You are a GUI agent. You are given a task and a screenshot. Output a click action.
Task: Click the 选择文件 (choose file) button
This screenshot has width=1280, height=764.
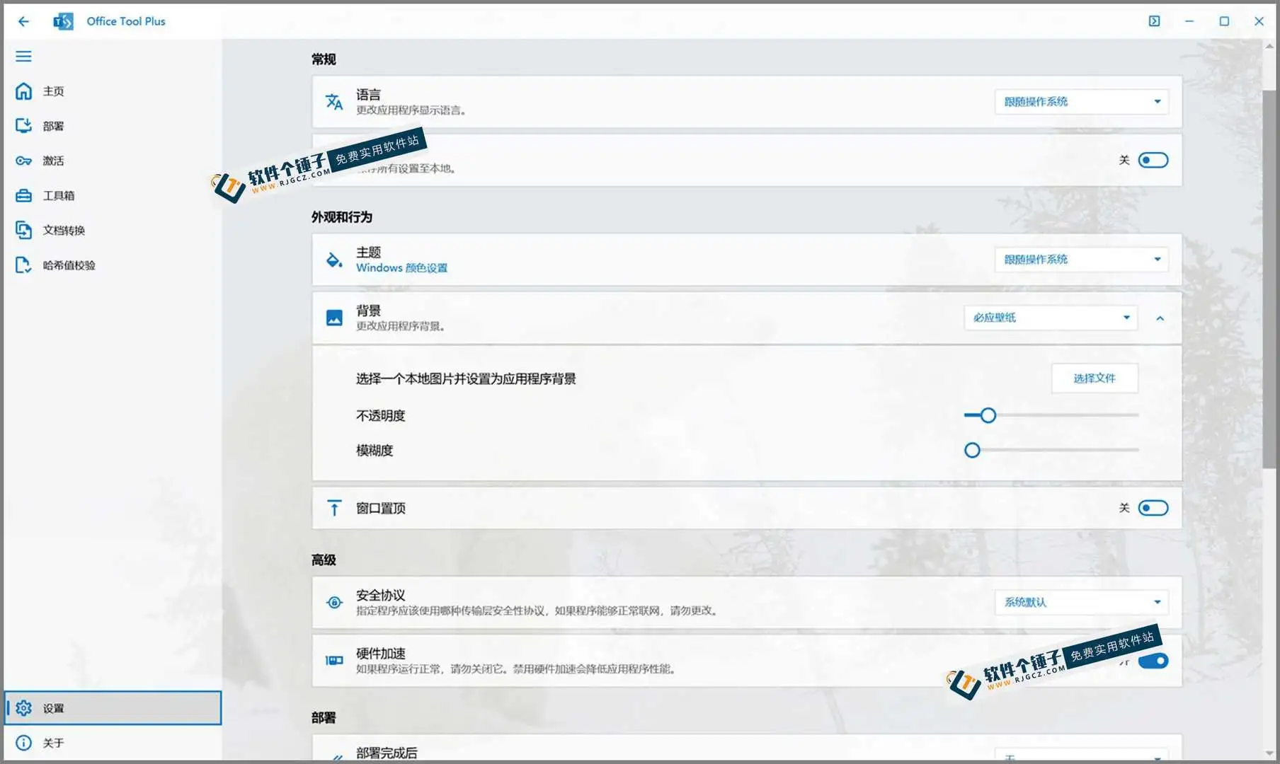pyautogui.click(x=1095, y=378)
